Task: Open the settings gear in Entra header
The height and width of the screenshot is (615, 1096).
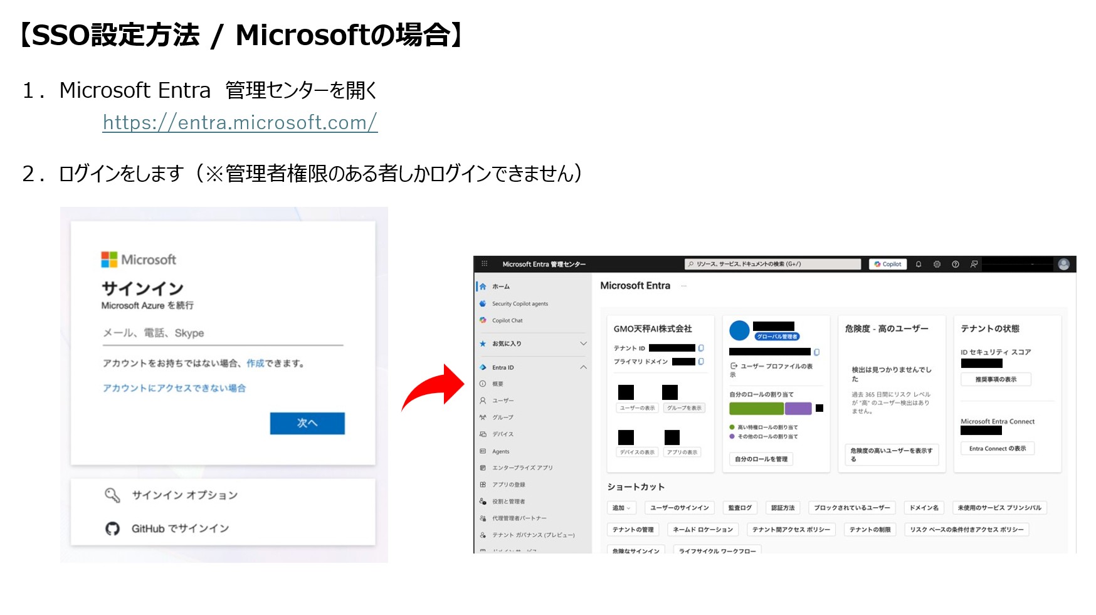Action: (x=937, y=265)
